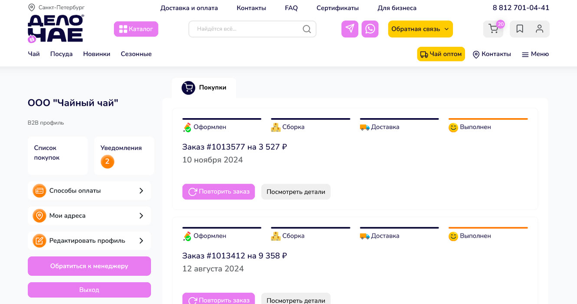Open the user profile icon

(x=539, y=29)
